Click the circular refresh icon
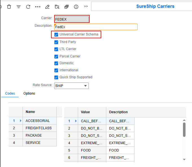The width and height of the screenshot is (192, 167). (x=28, y=6)
